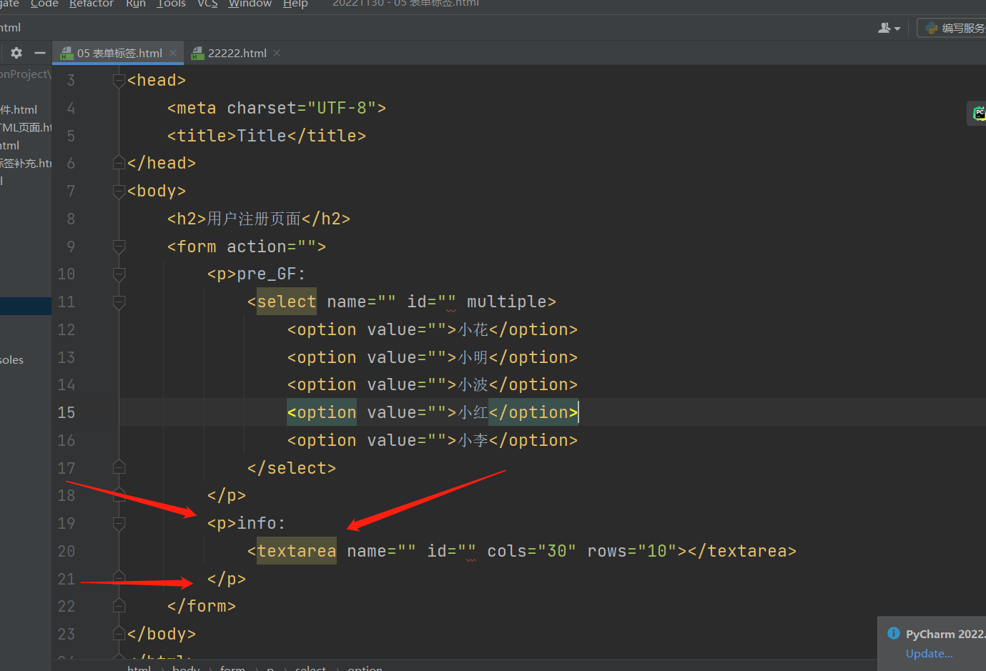This screenshot has height=671, width=986.
Task: Open the Tools menu
Action: (171, 4)
